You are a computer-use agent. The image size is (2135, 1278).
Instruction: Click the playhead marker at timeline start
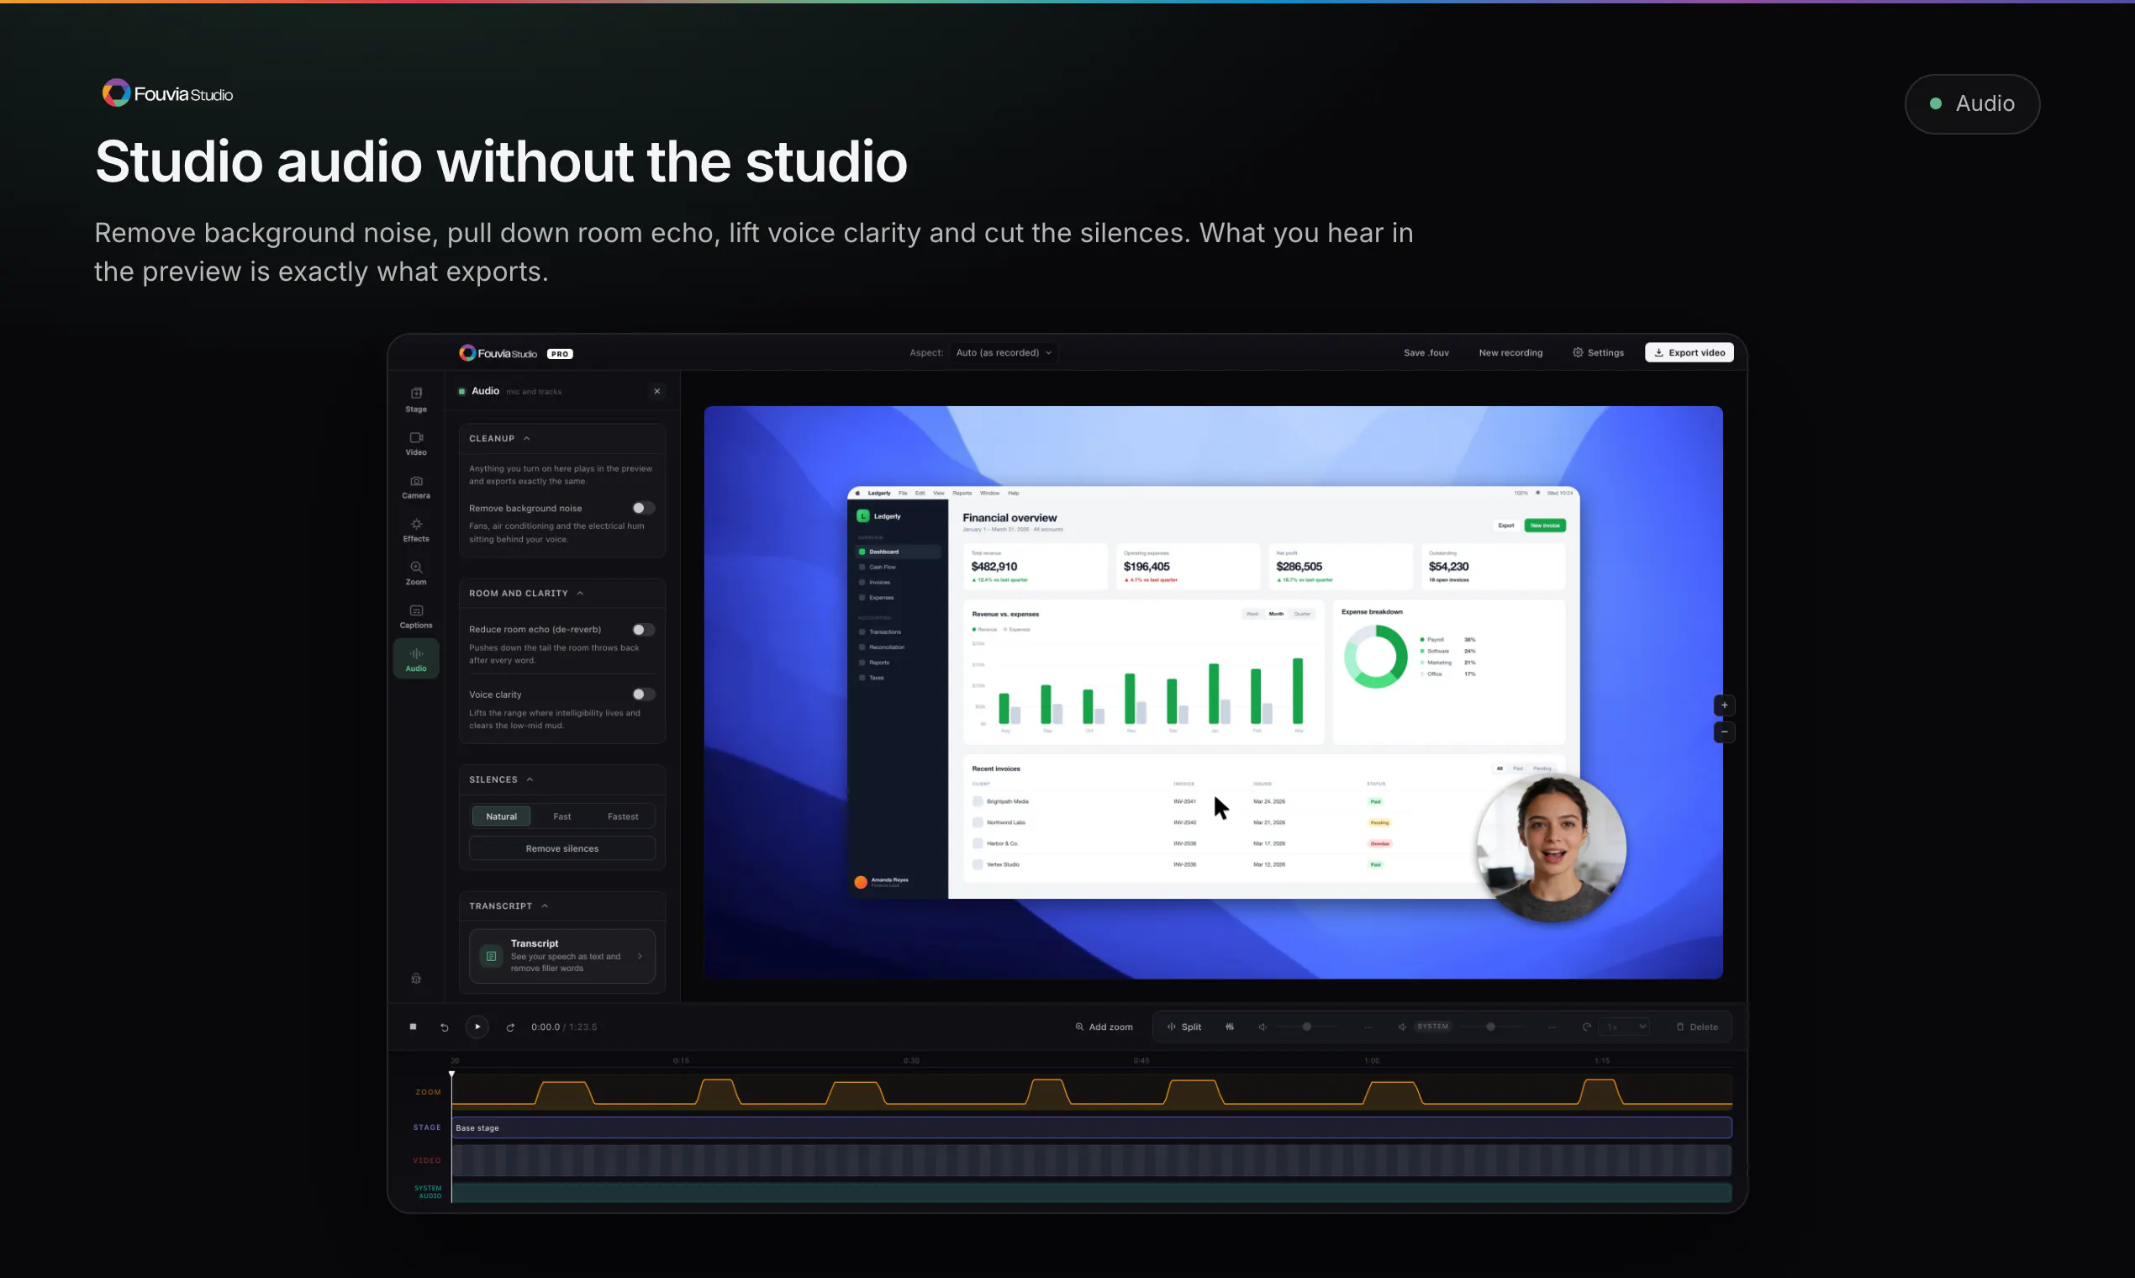[451, 1074]
